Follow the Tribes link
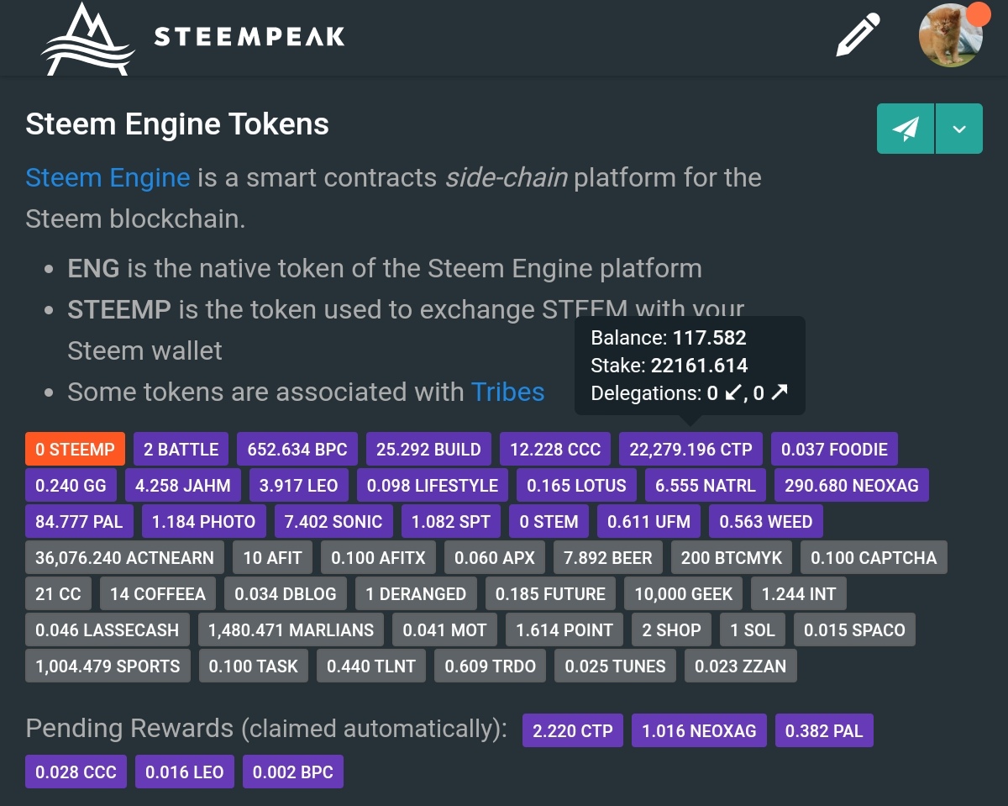 pyautogui.click(x=507, y=392)
